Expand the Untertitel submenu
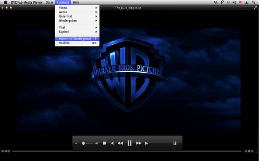 (x=77, y=16)
